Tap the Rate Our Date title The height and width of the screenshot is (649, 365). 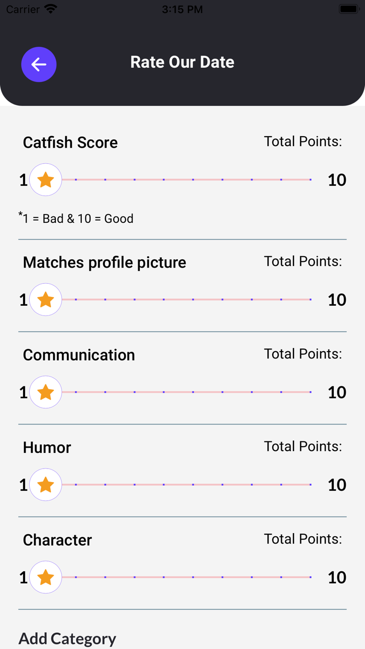coord(182,62)
